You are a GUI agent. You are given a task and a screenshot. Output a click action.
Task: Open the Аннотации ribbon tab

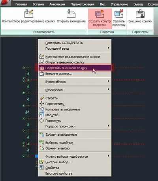[57, 4]
